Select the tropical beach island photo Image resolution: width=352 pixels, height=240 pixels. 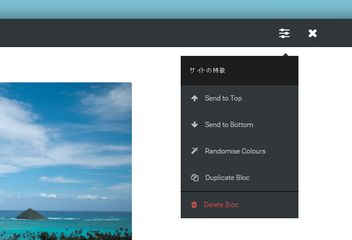click(x=66, y=161)
